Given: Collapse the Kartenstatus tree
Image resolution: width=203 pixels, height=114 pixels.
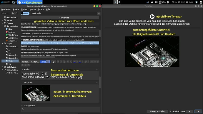Looking at the screenshot, I should click(x=2, y=26).
